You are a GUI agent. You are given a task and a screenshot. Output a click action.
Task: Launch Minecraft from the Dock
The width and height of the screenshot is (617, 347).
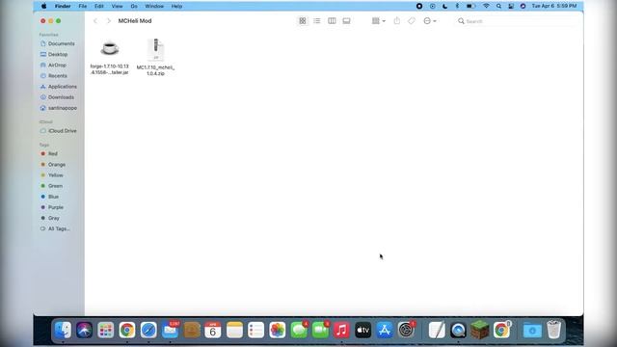[480, 330]
